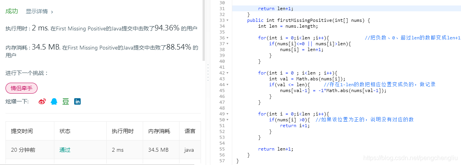Click the int val = Math.abs(nums[i]) line
The height and width of the screenshot is (165, 461).
coord(308,79)
